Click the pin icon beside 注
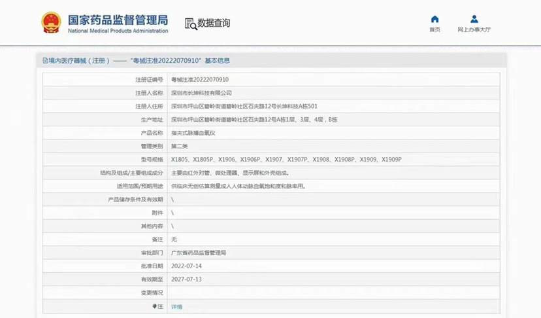The image size is (541, 318). click(x=155, y=306)
